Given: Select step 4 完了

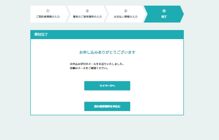Looking at the screenshot, I should tap(164, 14).
